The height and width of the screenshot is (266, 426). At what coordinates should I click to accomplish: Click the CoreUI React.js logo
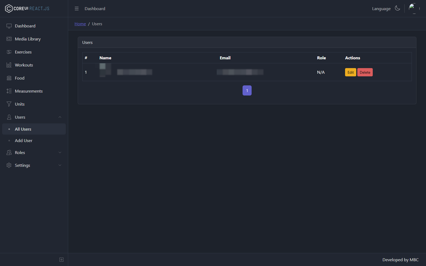27,9
